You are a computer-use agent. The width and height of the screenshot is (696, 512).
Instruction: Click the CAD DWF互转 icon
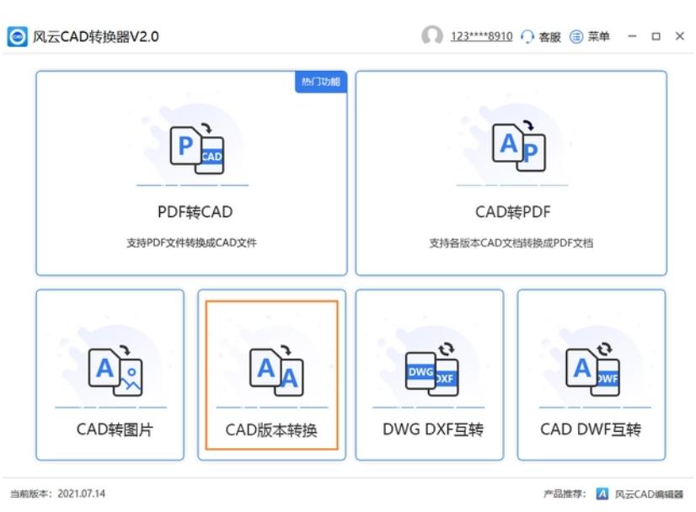pyautogui.click(x=592, y=370)
